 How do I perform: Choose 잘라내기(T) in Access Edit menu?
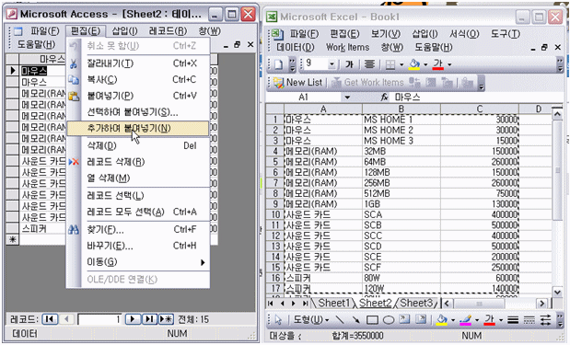(138, 63)
